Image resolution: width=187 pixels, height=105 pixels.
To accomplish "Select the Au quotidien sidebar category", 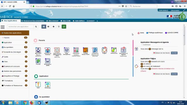I will point(15,47).
